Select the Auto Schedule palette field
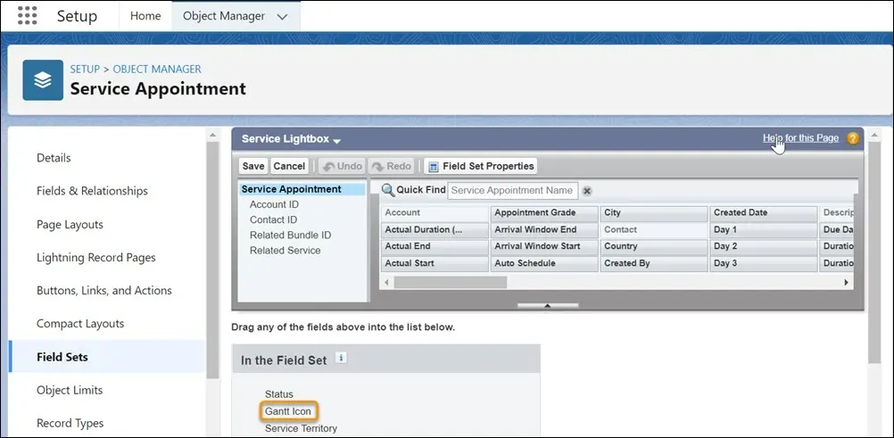The width and height of the screenshot is (894, 438). tap(544, 263)
